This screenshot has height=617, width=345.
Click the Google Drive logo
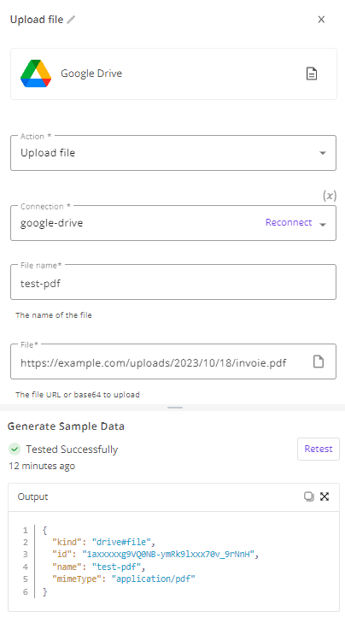pos(36,73)
